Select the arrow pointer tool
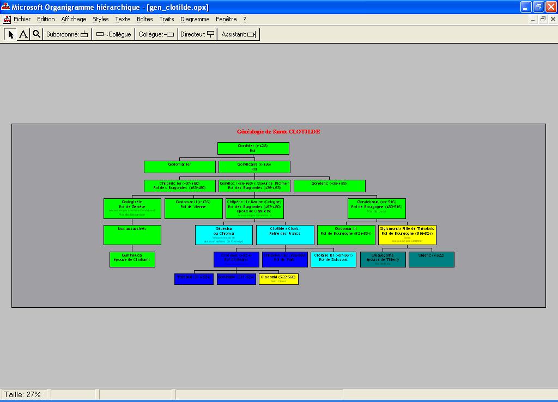This screenshot has height=402, width=558. 10,34
